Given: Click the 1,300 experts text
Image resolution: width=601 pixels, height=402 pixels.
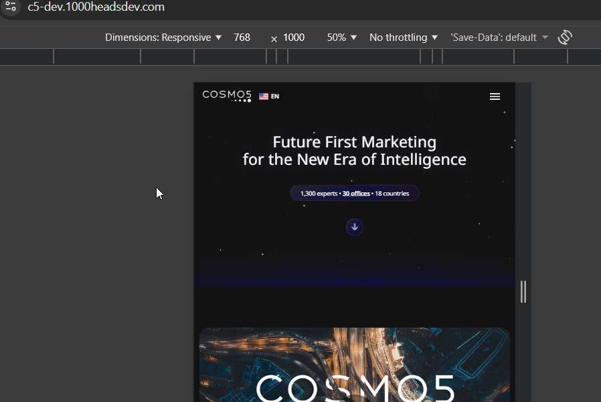Looking at the screenshot, I should point(319,194).
